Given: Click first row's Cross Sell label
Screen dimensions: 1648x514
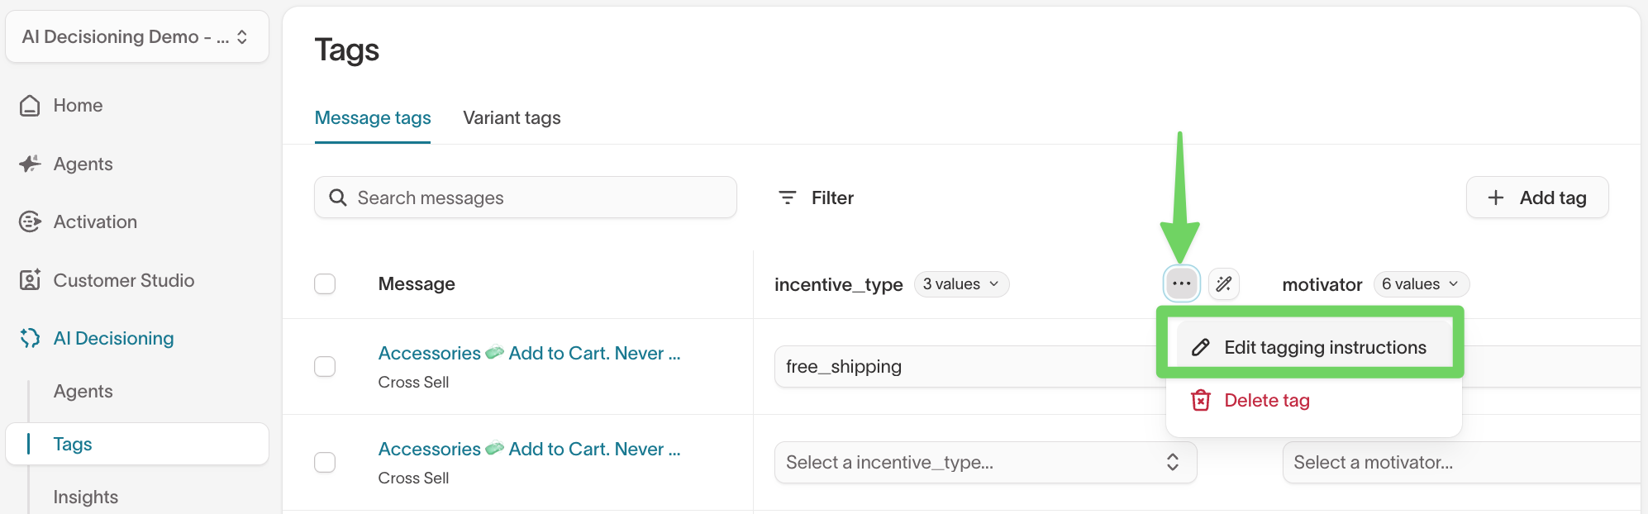Looking at the screenshot, I should click(x=413, y=382).
